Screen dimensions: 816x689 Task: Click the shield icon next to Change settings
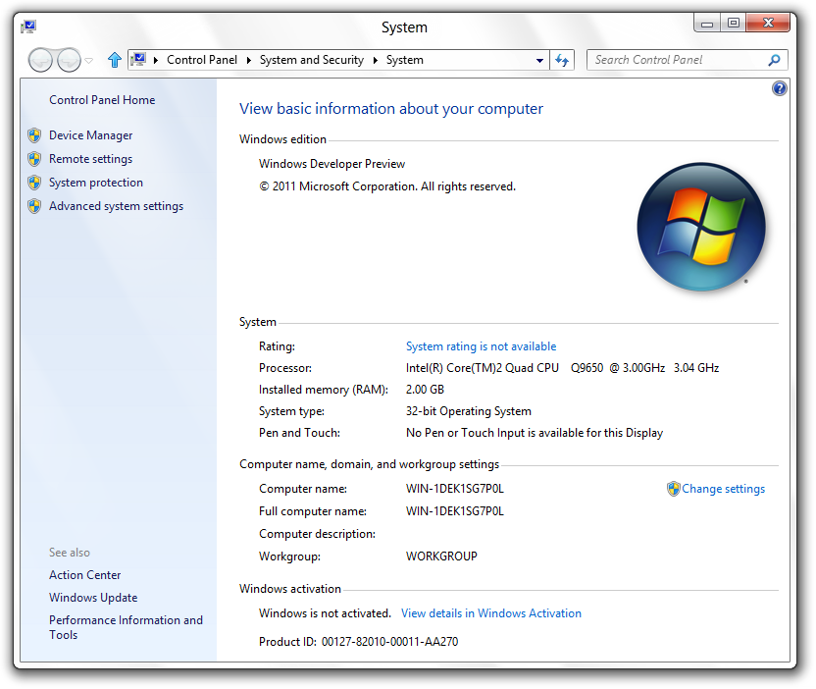tap(673, 489)
